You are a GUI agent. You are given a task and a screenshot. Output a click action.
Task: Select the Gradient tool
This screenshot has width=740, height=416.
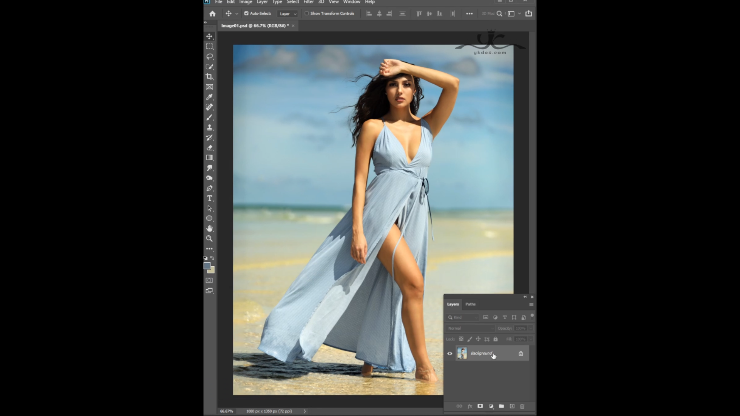(x=209, y=158)
